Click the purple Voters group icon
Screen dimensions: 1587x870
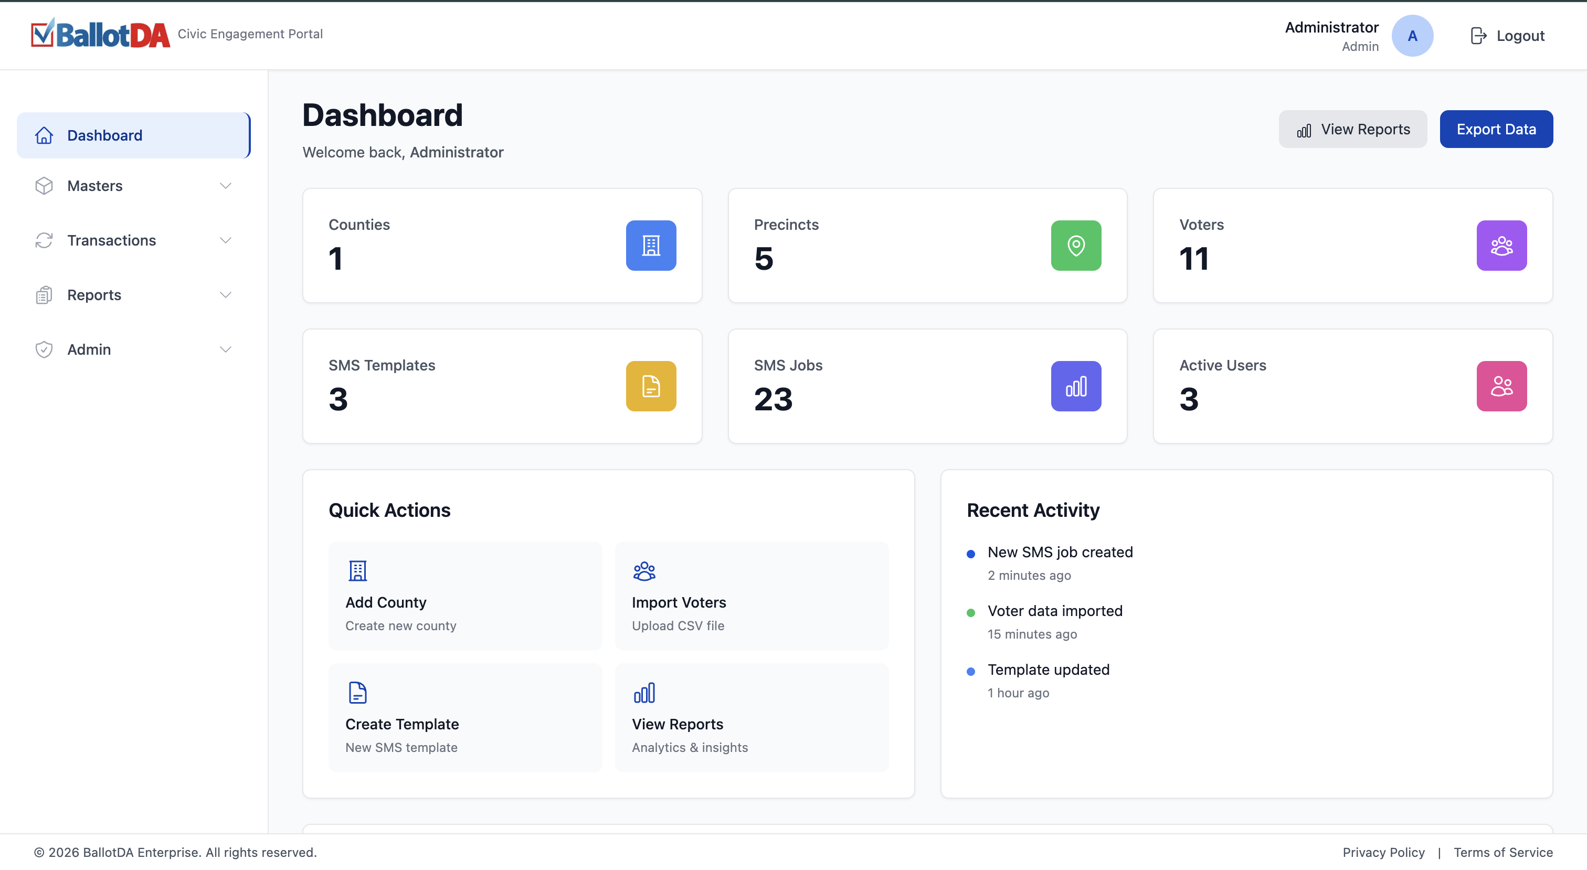1501,245
